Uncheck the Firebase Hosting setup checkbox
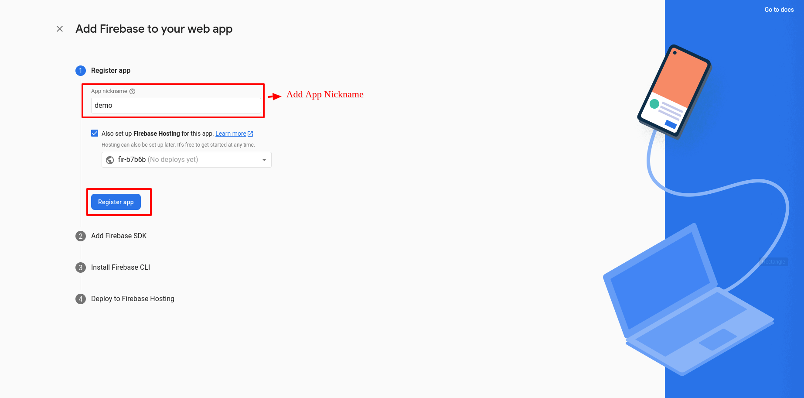The height and width of the screenshot is (398, 804). (95, 134)
